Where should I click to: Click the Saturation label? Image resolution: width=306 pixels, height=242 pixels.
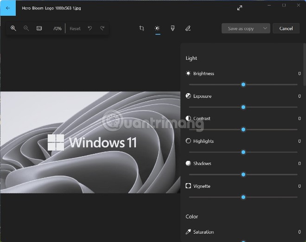pos(204,232)
